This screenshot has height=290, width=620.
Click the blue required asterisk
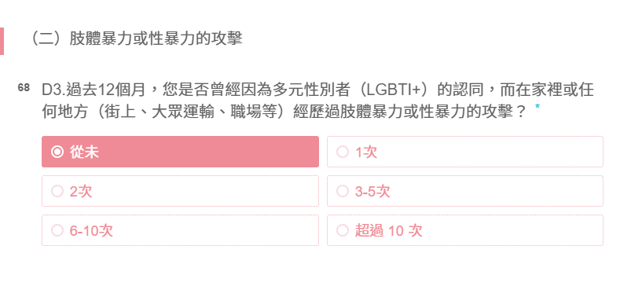(x=537, y=107)
